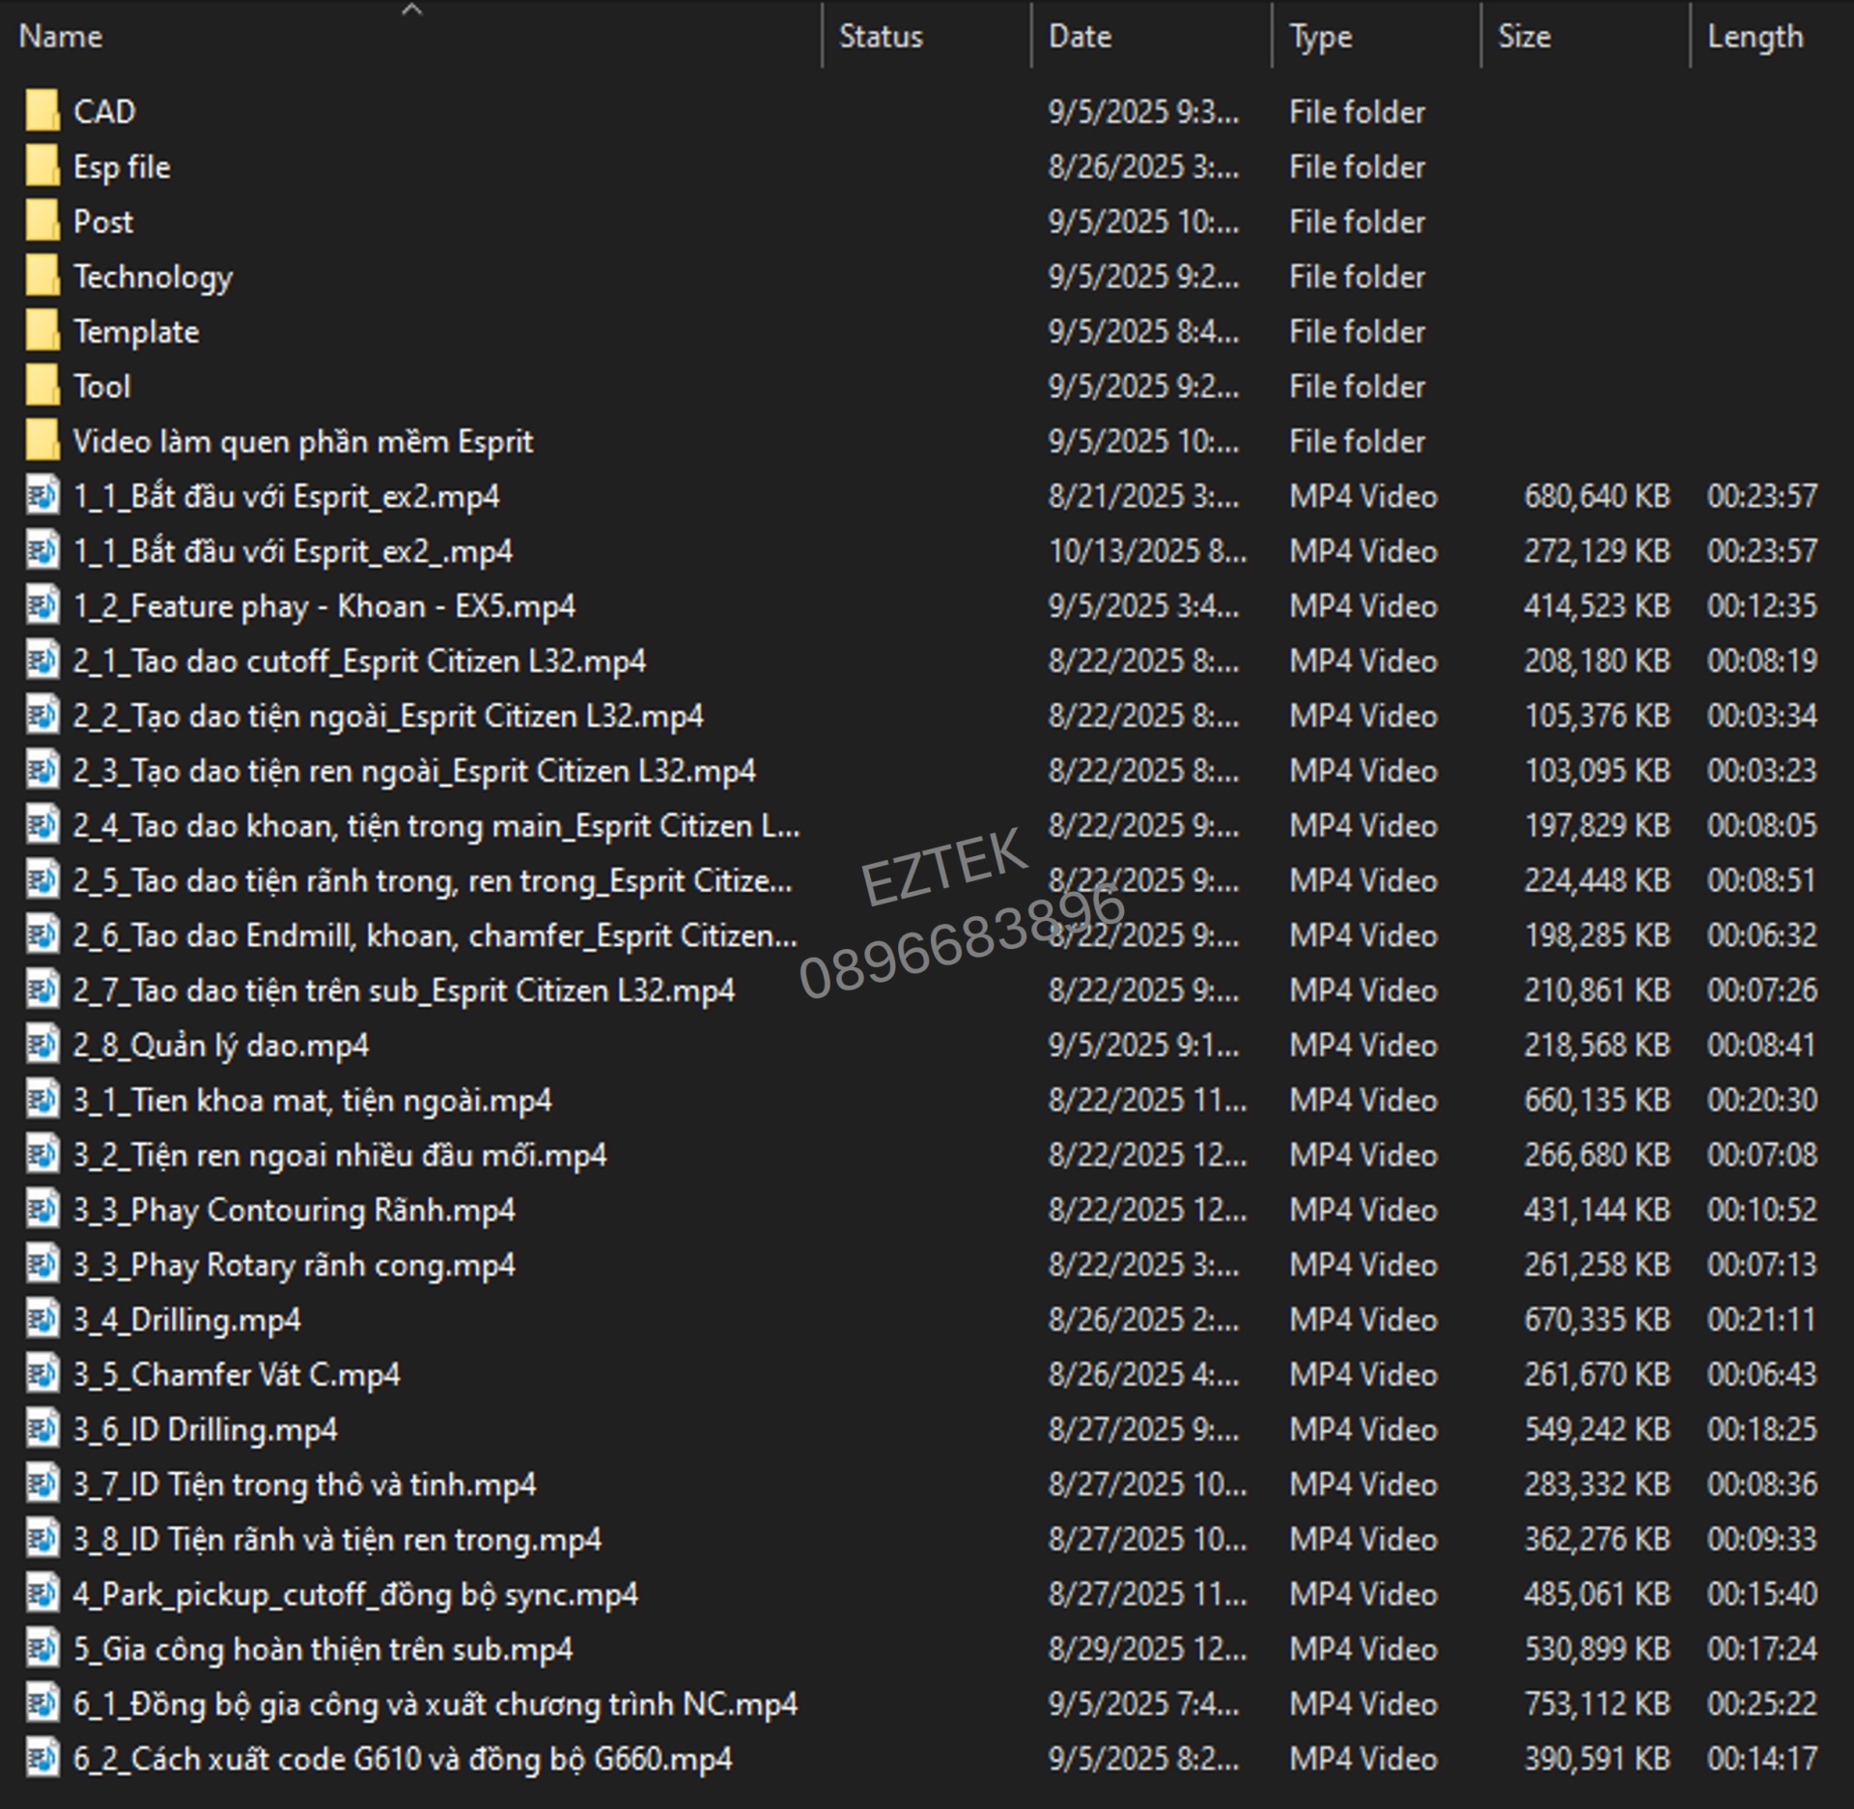Select the Video làm quen phần mềm Esprit folder

[302, 441]
